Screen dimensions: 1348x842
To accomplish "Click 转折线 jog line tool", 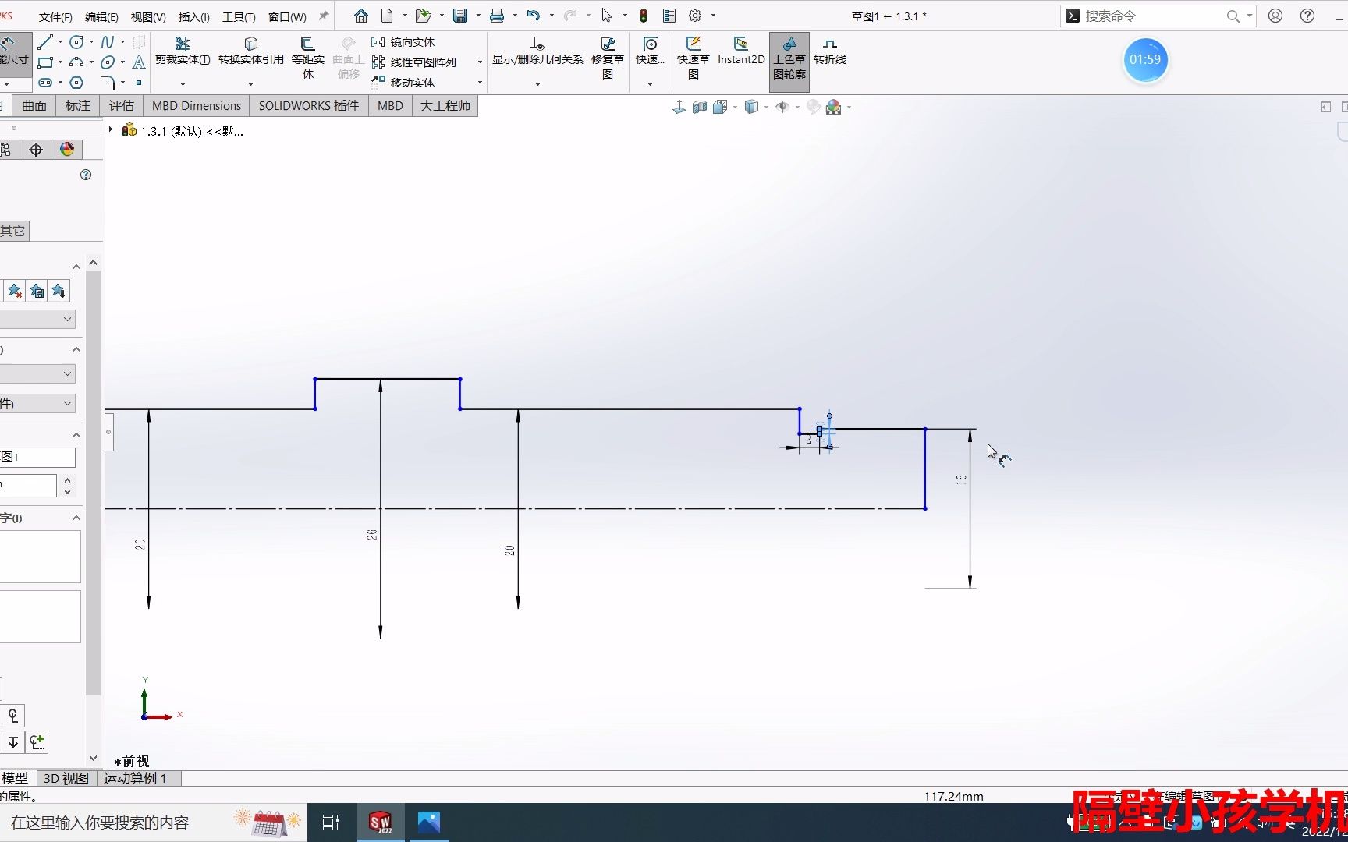I will point(830,51).
